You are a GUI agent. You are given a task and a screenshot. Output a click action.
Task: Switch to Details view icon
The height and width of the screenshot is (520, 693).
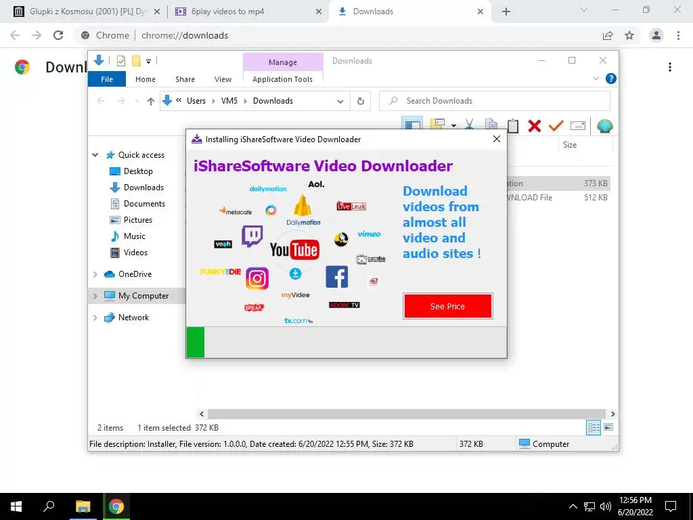tap(594, 428)
